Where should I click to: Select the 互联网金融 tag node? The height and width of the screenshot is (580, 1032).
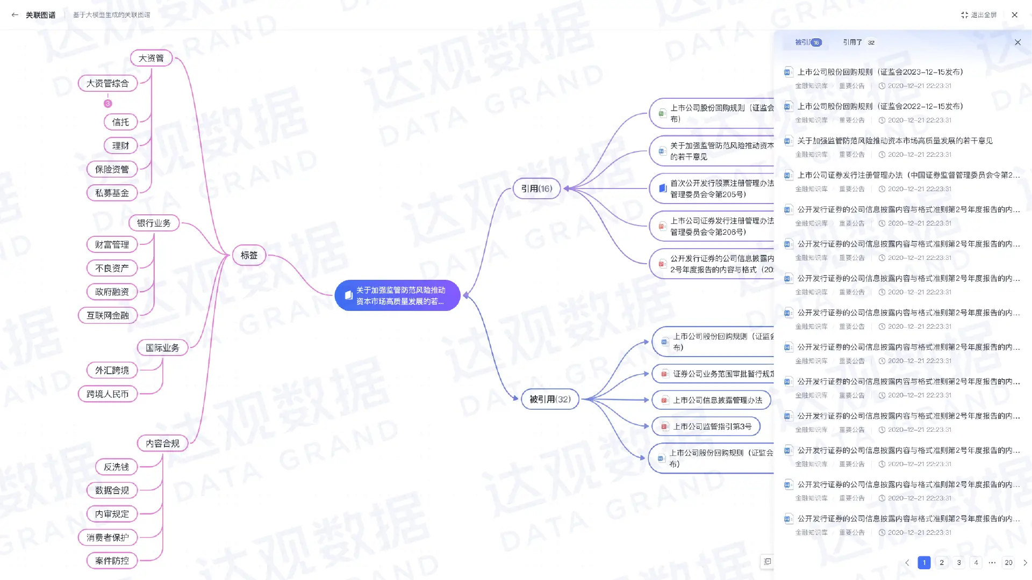click(x=107, y=315)
